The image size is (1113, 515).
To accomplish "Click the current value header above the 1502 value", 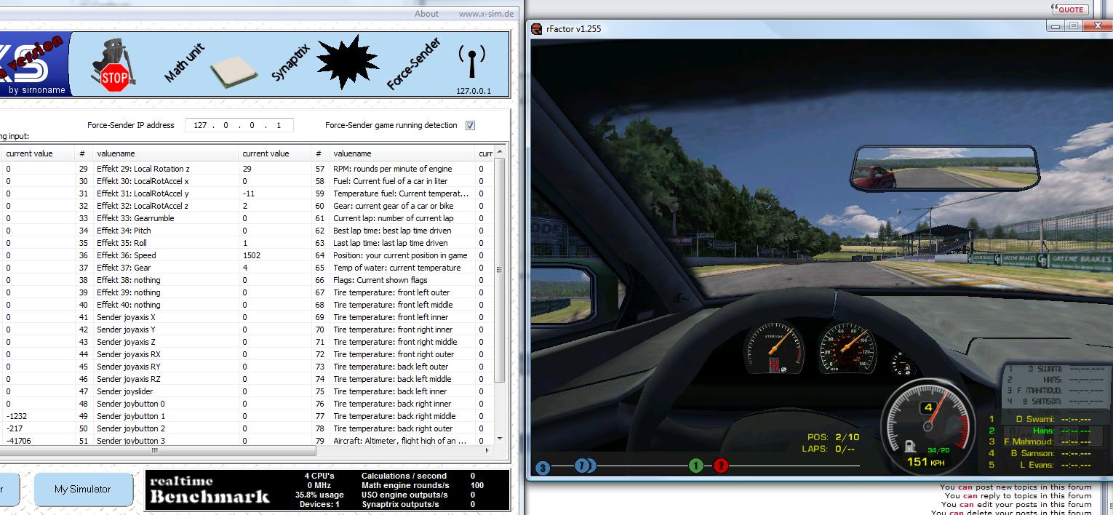I will pos(275,153).
